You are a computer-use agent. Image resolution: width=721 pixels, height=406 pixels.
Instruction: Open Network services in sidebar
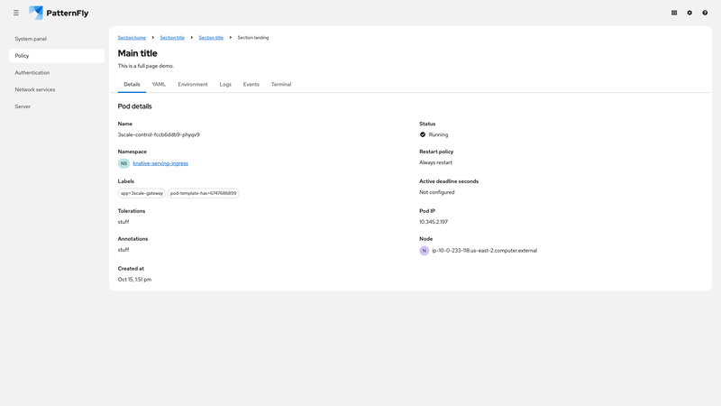click(35, 89)
